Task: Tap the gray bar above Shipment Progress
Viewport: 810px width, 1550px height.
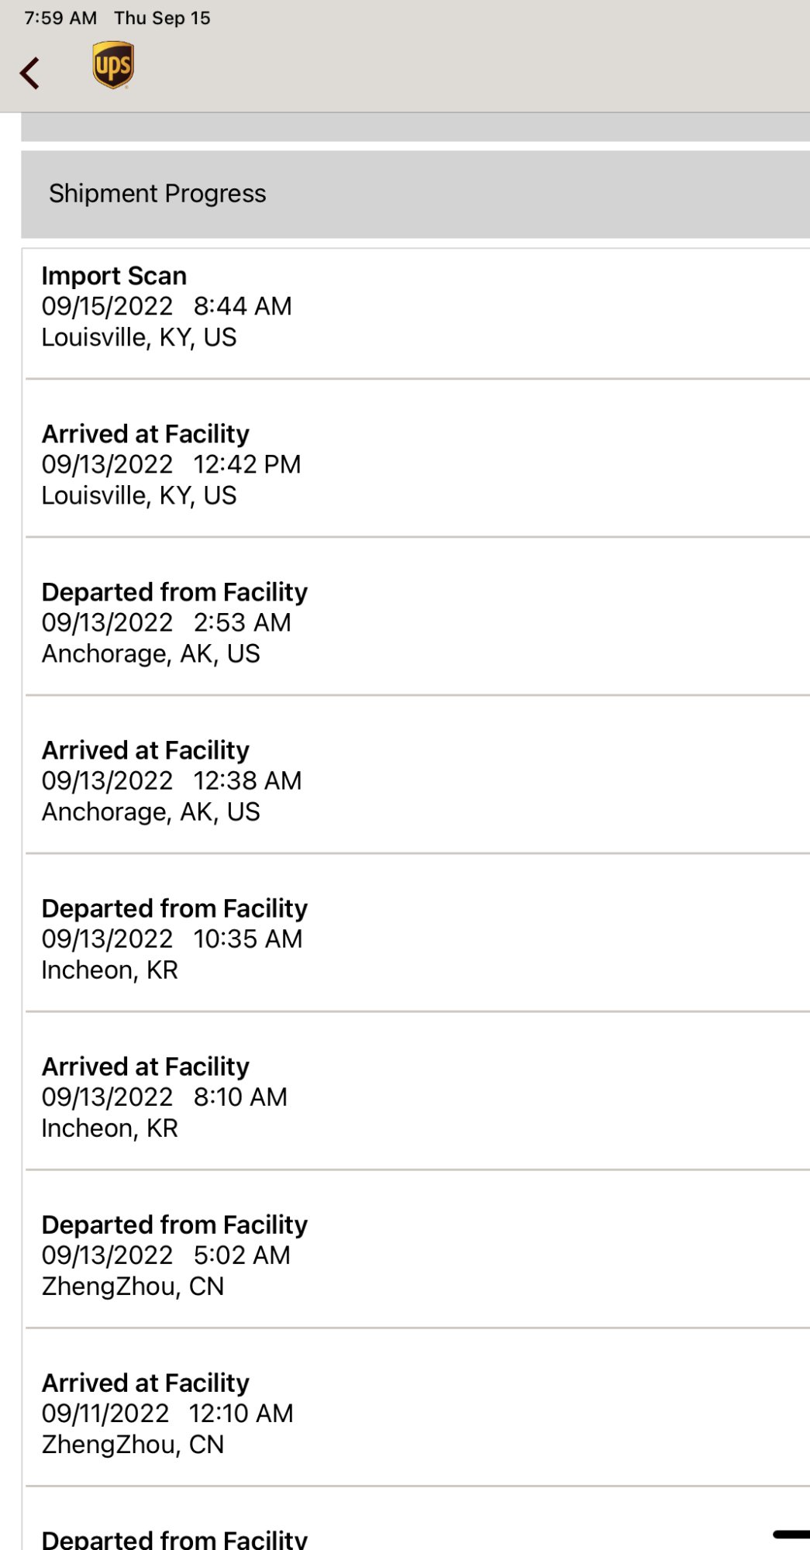Action: [x=415, y=128]
